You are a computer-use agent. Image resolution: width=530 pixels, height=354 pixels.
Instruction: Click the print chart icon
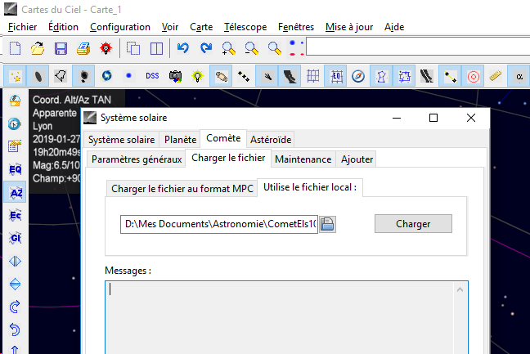[83, 48]
